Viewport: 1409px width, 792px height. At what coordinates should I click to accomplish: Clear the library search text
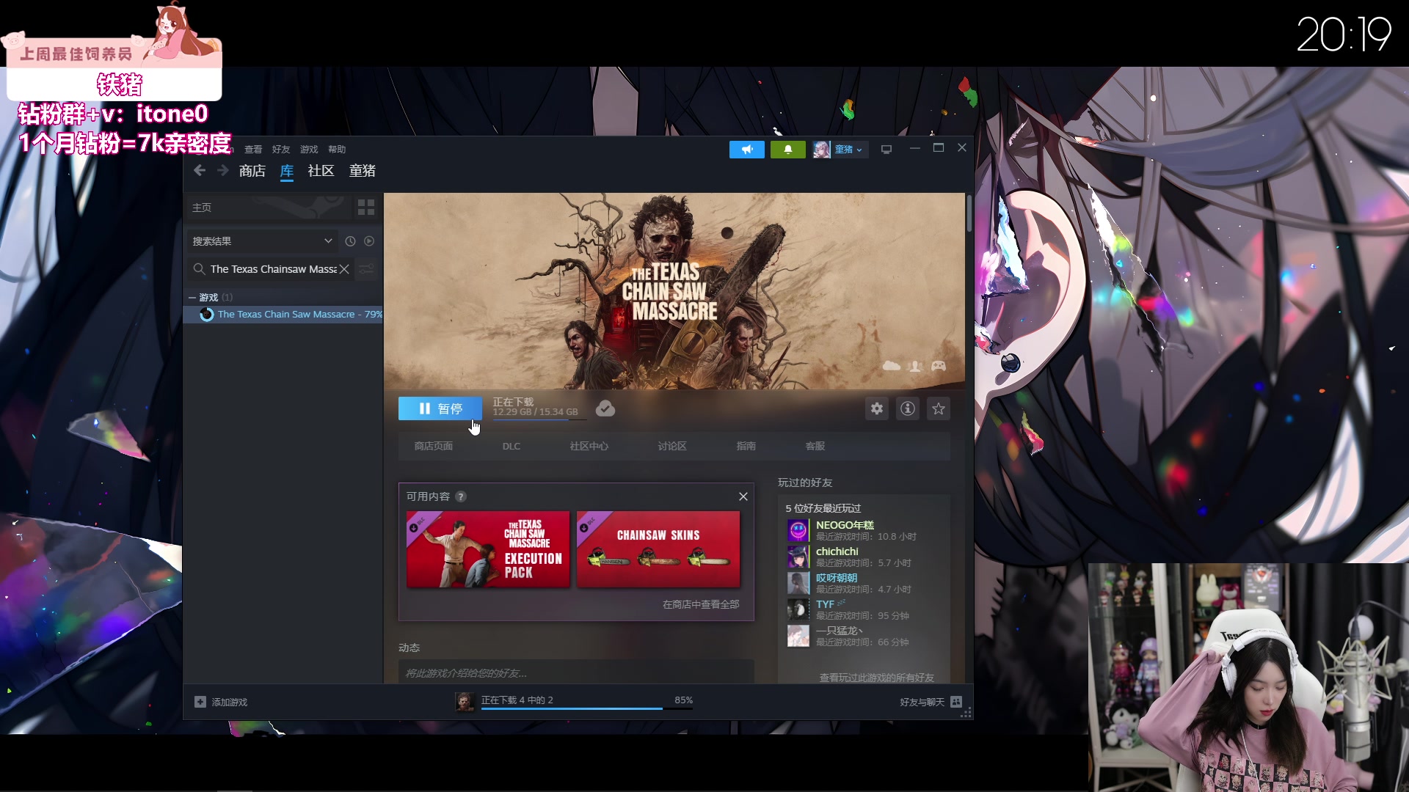pos(344,269)
